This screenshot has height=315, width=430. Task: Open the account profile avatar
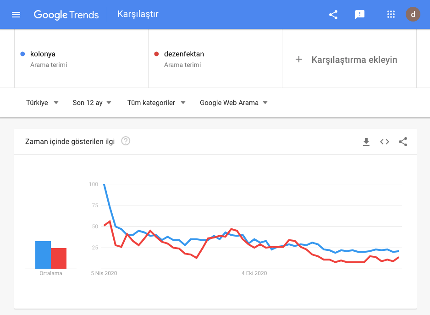pos(413,15)
